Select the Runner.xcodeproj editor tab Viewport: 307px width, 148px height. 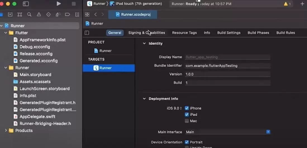(133, 14)
